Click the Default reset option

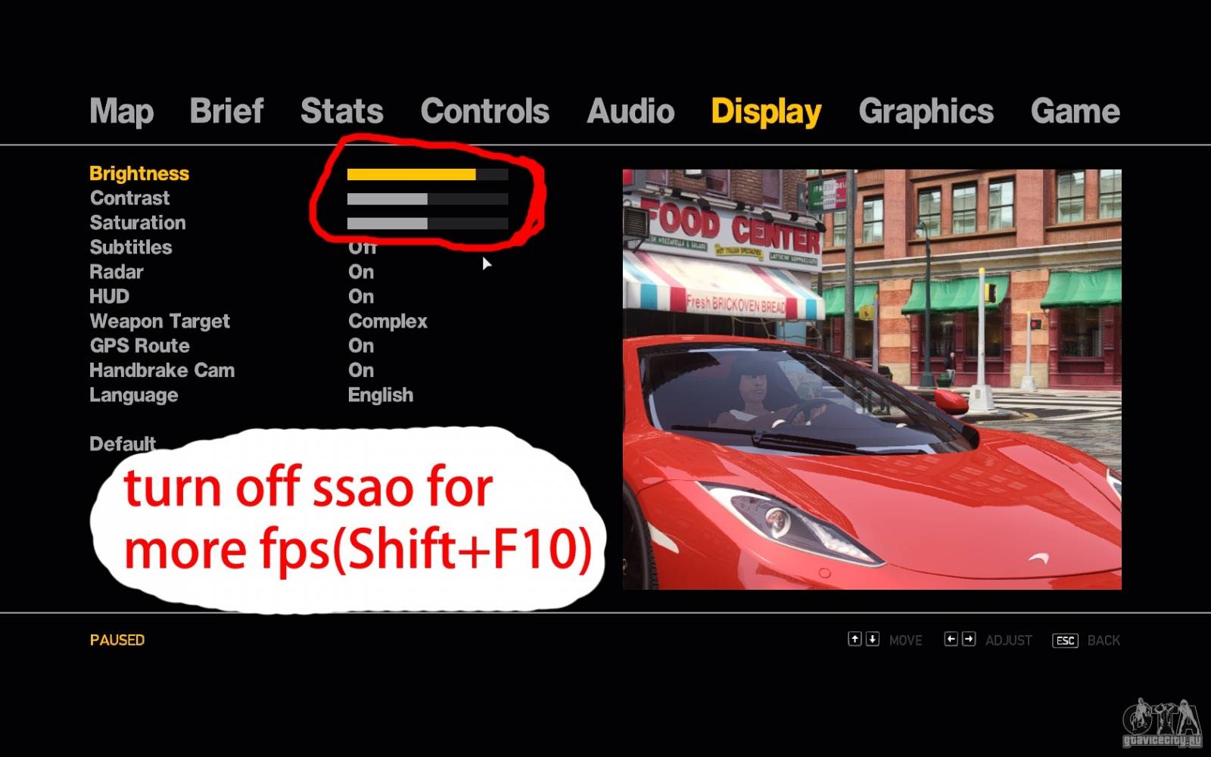point(123,444)
